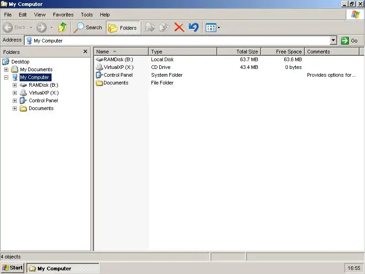365x274 pixels.
Task: Click "Provides options for..." comment text
Action: coord(331,75)
